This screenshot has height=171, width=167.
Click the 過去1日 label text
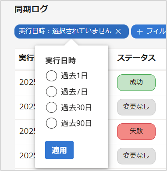pyautogui.click(x=74, y=76)
